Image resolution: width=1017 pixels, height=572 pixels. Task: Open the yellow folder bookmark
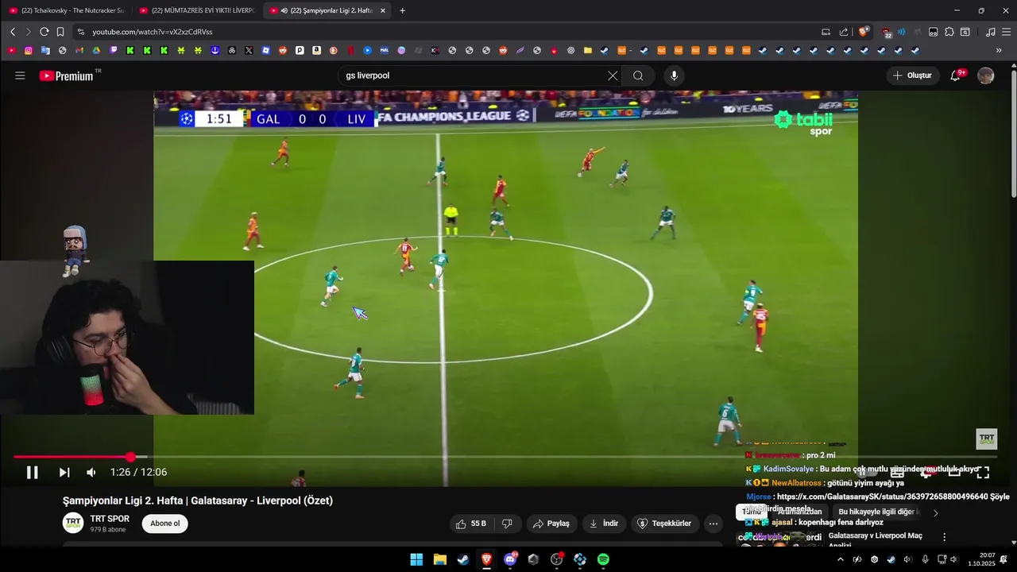(x=587, y=50)
